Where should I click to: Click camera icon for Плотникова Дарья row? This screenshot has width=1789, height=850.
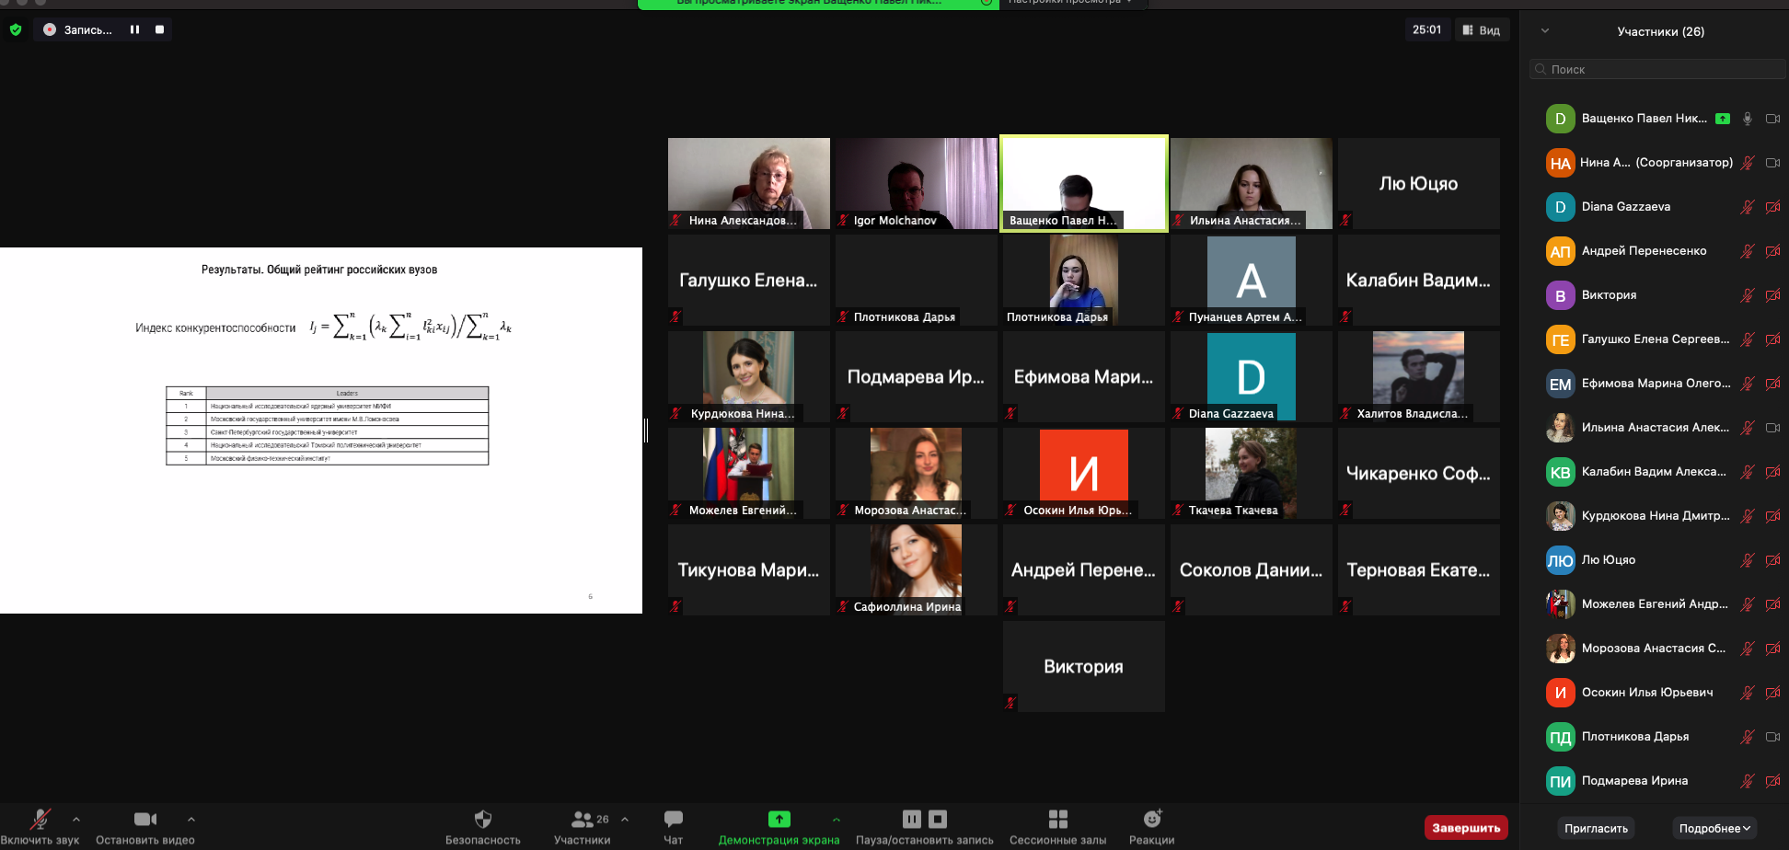tap(1772, 737)
